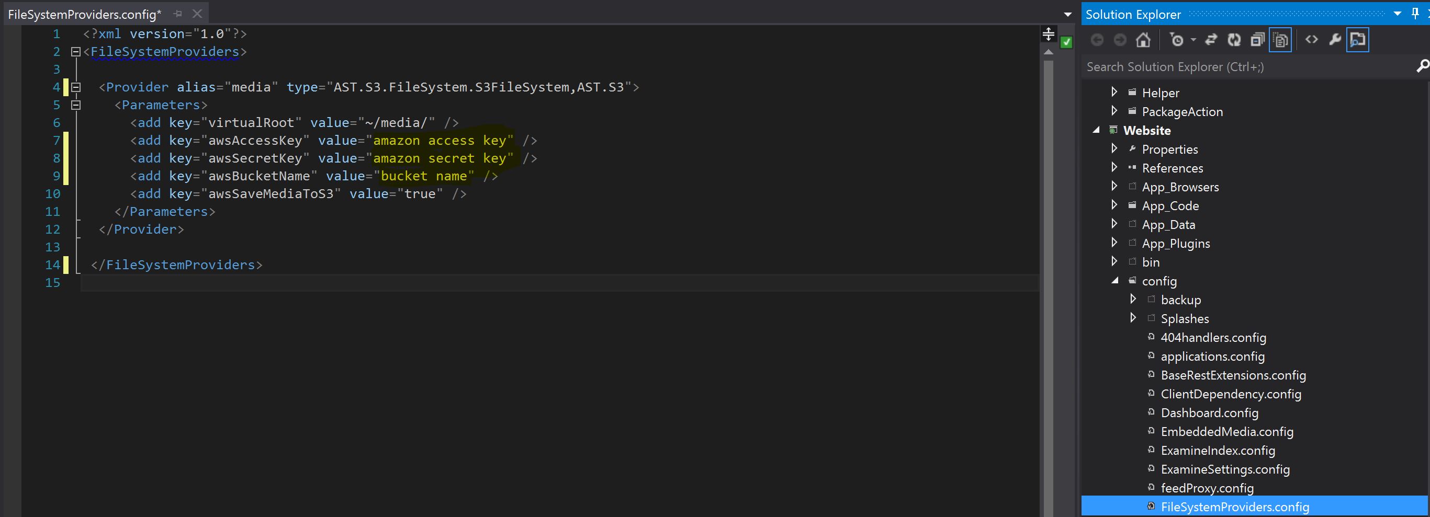Expand the Splashes folder
This screenshot has width=1430, height=517.
[x=1133, y=318]
